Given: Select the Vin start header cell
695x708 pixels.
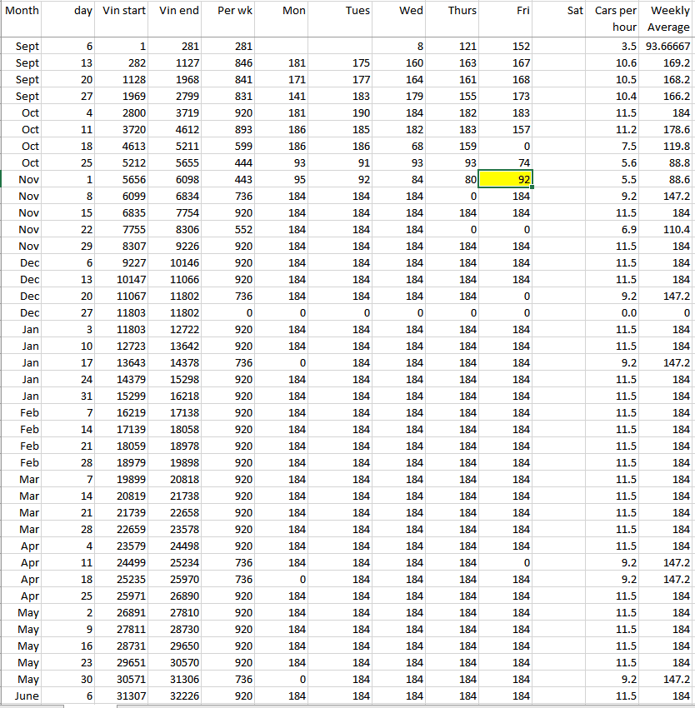Looking at the screenshot, I should coord(123,11).
